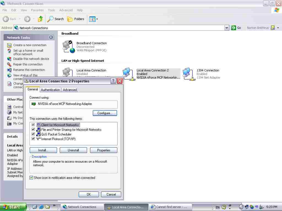The height and width of the screenshot is (211, 282).
Task: Open the Advanced menu
Action: (66, 10)
